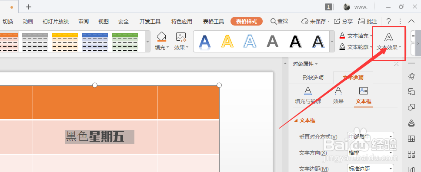This screenshot has height=172, width=421.
Task: Open a new tab with plus button
Action: (x=28, y=7)
